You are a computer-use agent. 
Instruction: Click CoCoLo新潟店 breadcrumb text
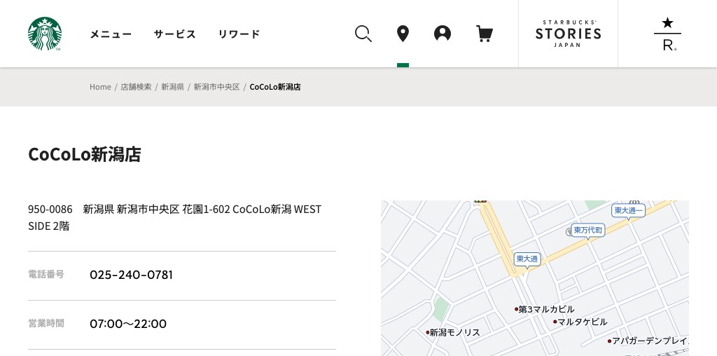pos(274,87)
